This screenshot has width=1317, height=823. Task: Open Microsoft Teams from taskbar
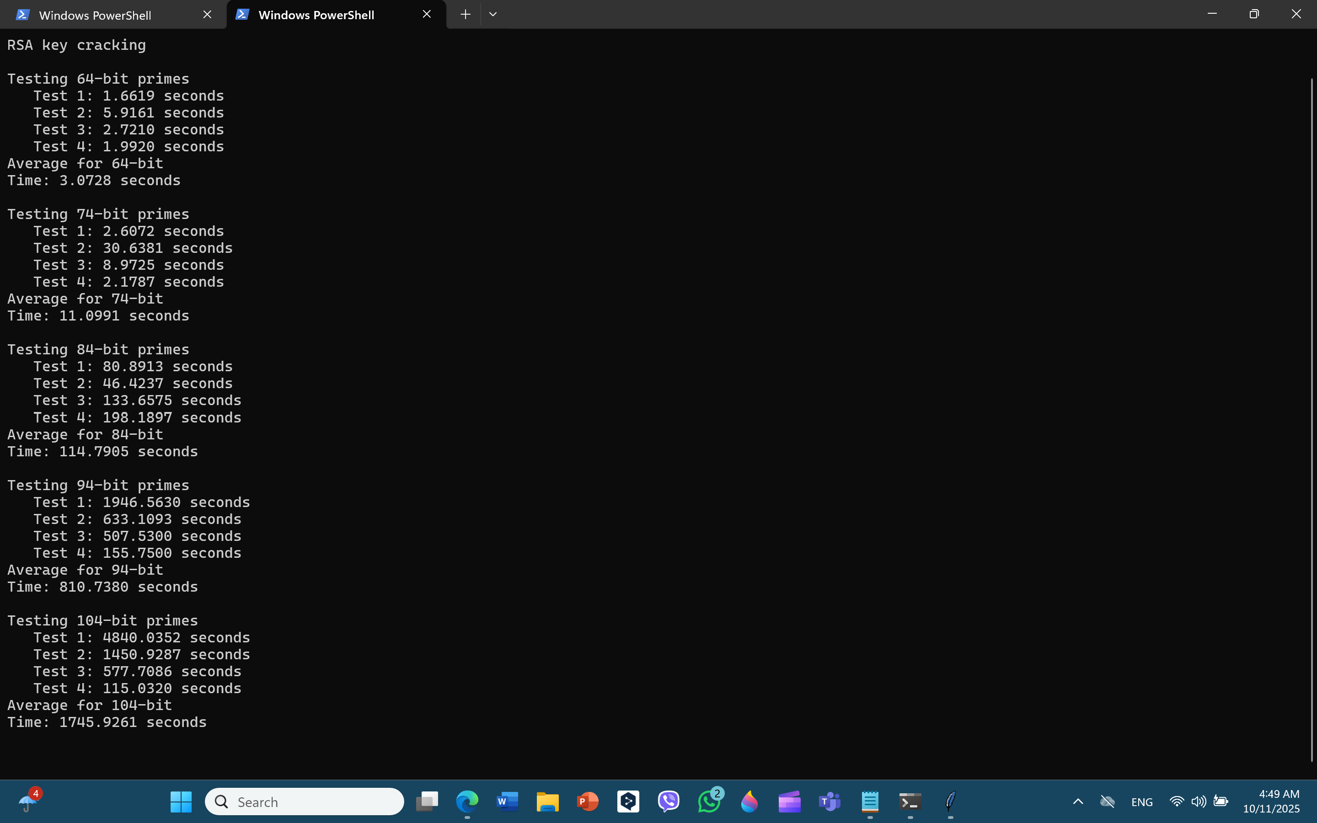pyautogui.click(x=830, y=801)
